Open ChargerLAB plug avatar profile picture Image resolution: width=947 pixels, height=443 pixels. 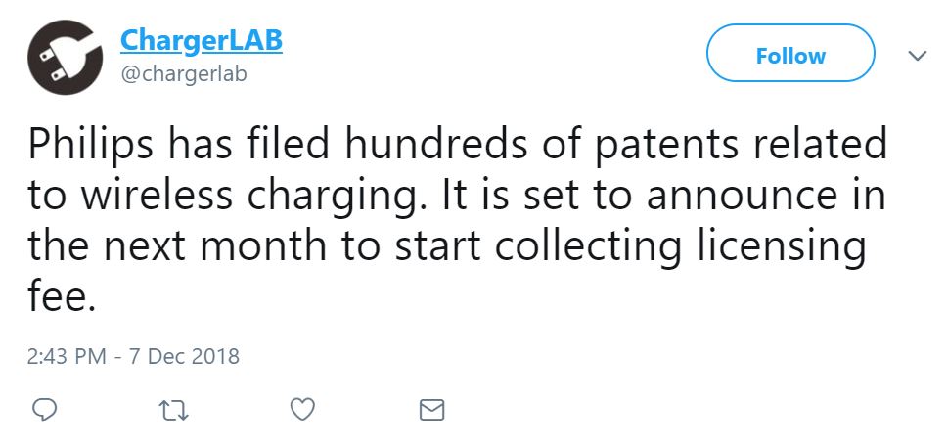66,57
